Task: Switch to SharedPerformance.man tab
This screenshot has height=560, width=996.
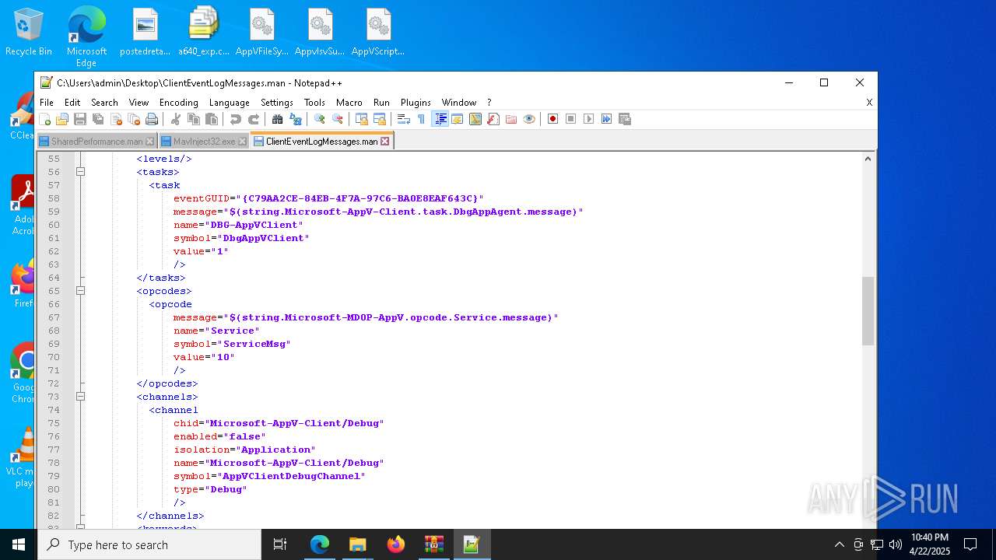Action: (x=96, y=142)
